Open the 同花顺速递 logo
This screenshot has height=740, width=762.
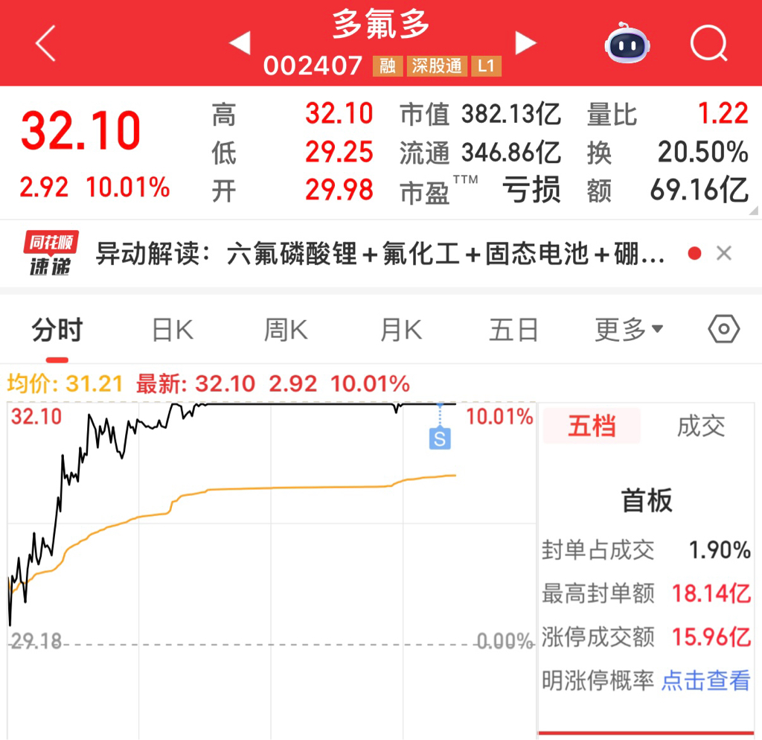coord(51,253)
